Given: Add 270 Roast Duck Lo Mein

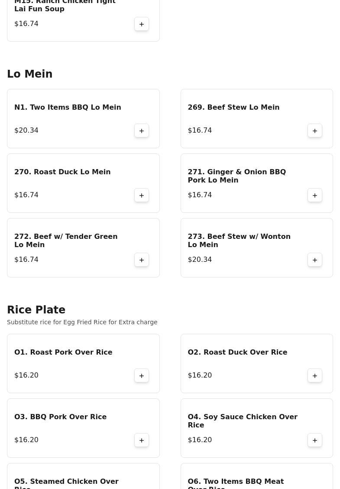Looking at the screenshot, I should (142, 196).
